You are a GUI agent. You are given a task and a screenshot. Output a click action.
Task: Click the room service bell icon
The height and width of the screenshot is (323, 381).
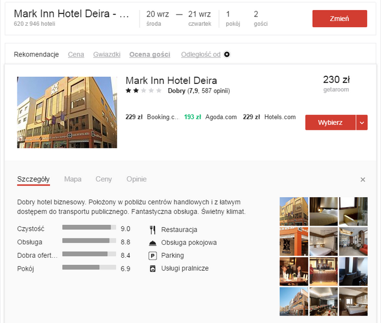click(153, 243)
